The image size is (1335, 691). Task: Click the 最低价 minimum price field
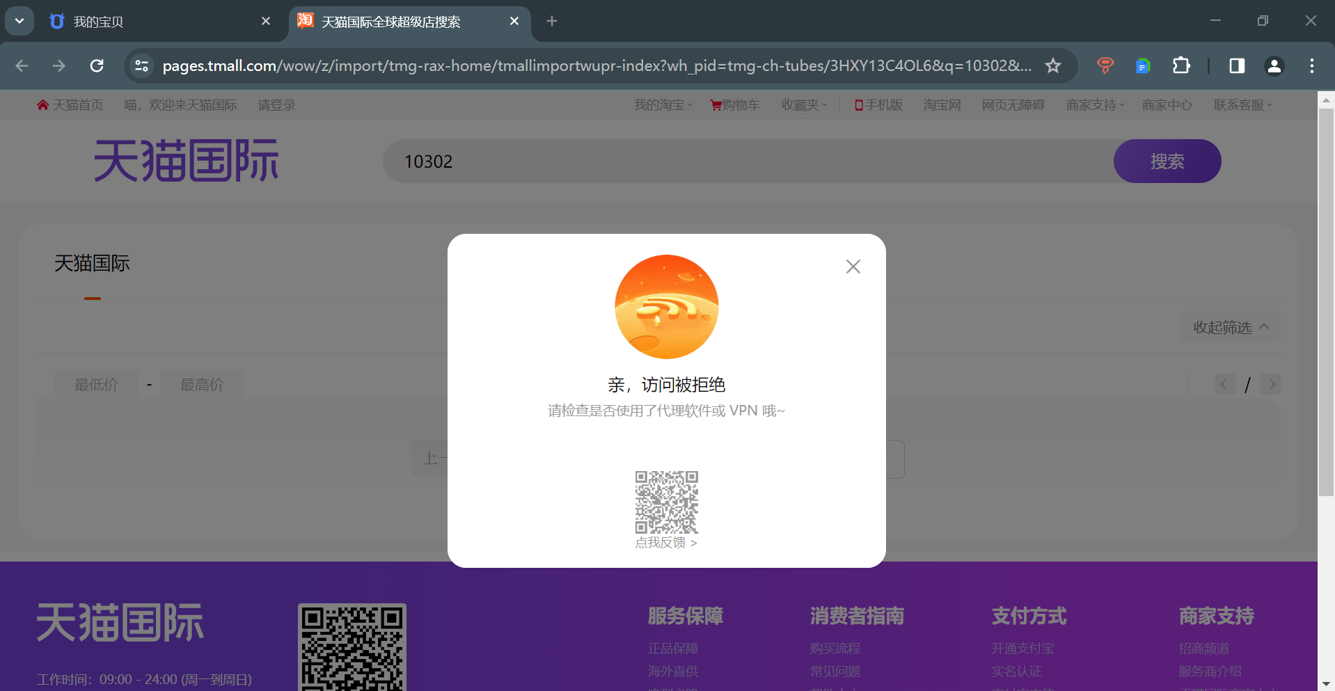point(97,384)
